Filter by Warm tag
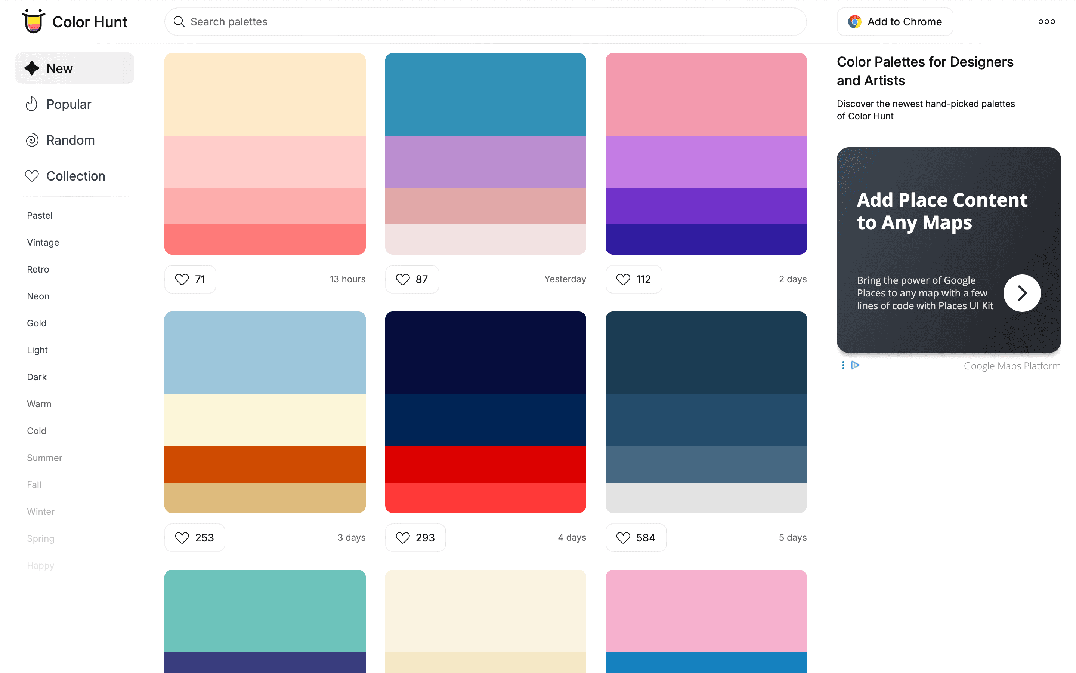 click(39, 404)
